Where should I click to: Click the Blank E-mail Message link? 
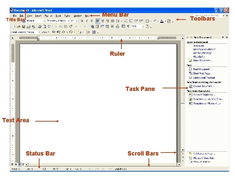tap(204, 78)
